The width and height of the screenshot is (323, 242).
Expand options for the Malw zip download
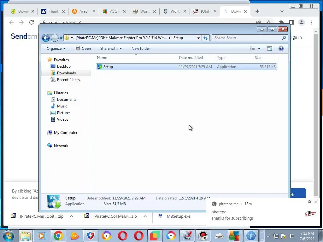pos(145,216)
